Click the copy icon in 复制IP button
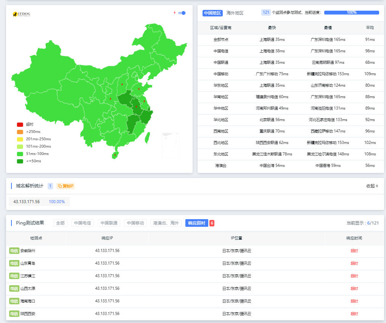The image size is (386, 323). 60,186
